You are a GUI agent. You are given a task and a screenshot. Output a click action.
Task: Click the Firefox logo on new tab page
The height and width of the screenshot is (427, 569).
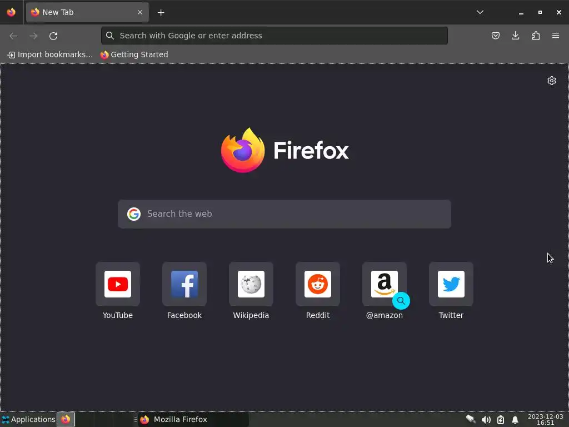pyautogui.click(x=284, y=150)
